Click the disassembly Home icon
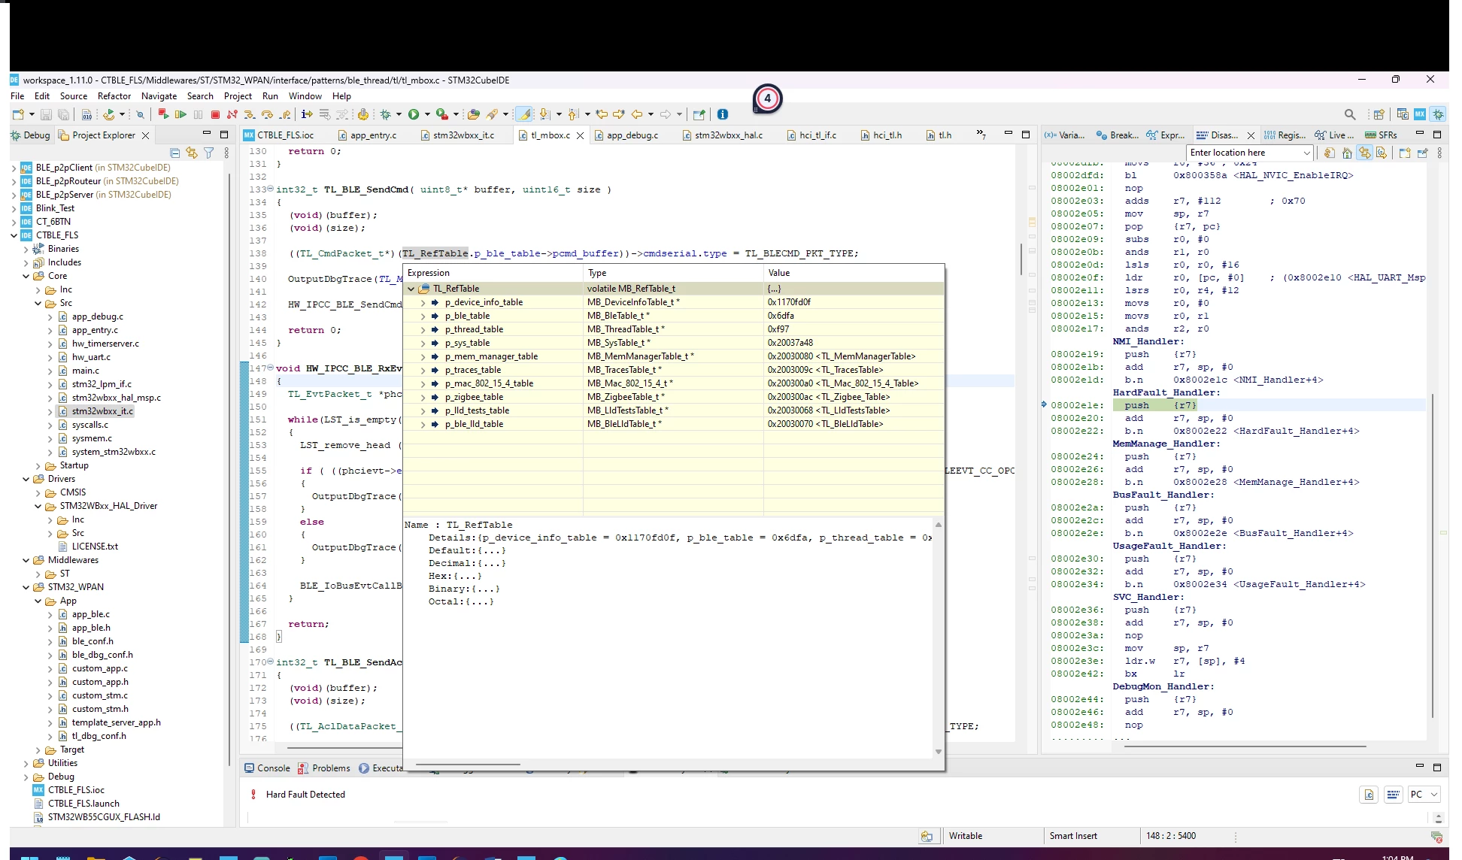Viewport: 1462px width, 860px height. (x=1347, y=153)
